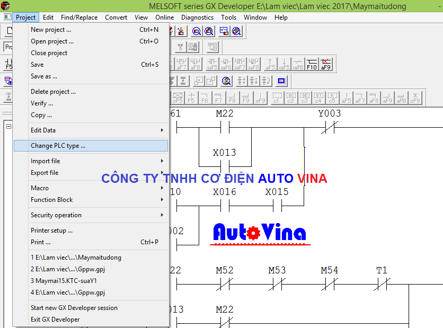443x328 pixels.
Task: Expand the Function Block submenu arrow
Action: (x=162, y=199)
